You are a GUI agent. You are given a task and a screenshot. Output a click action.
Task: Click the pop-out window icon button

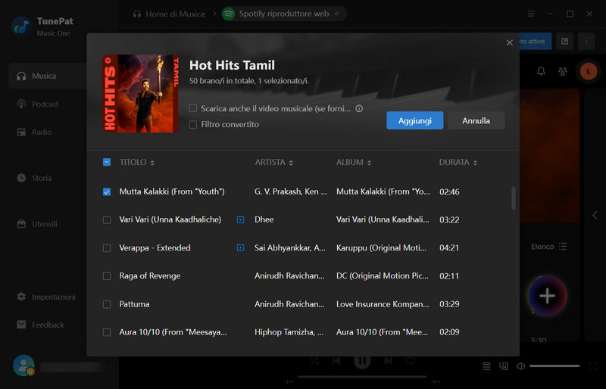pyautogui.click(x=564, y=41)
